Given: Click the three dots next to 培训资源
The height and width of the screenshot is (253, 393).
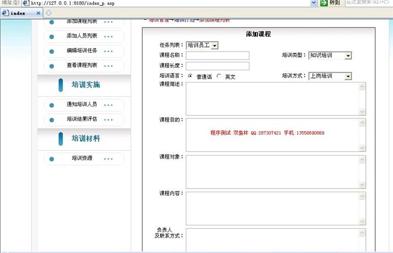Looking at the screenshot, I should click(x=109, y=159).
